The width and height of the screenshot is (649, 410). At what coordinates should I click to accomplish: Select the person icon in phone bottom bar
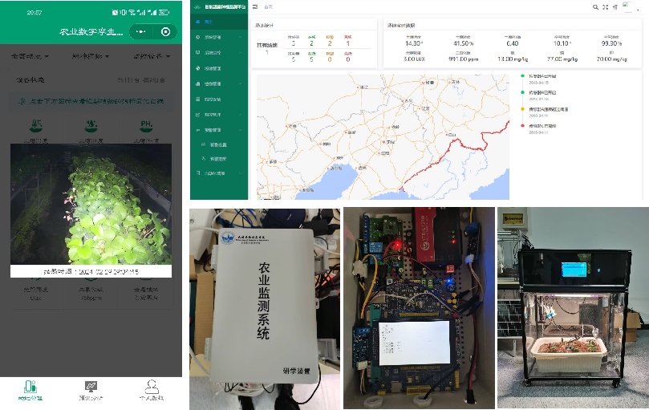tap(152, 387)
